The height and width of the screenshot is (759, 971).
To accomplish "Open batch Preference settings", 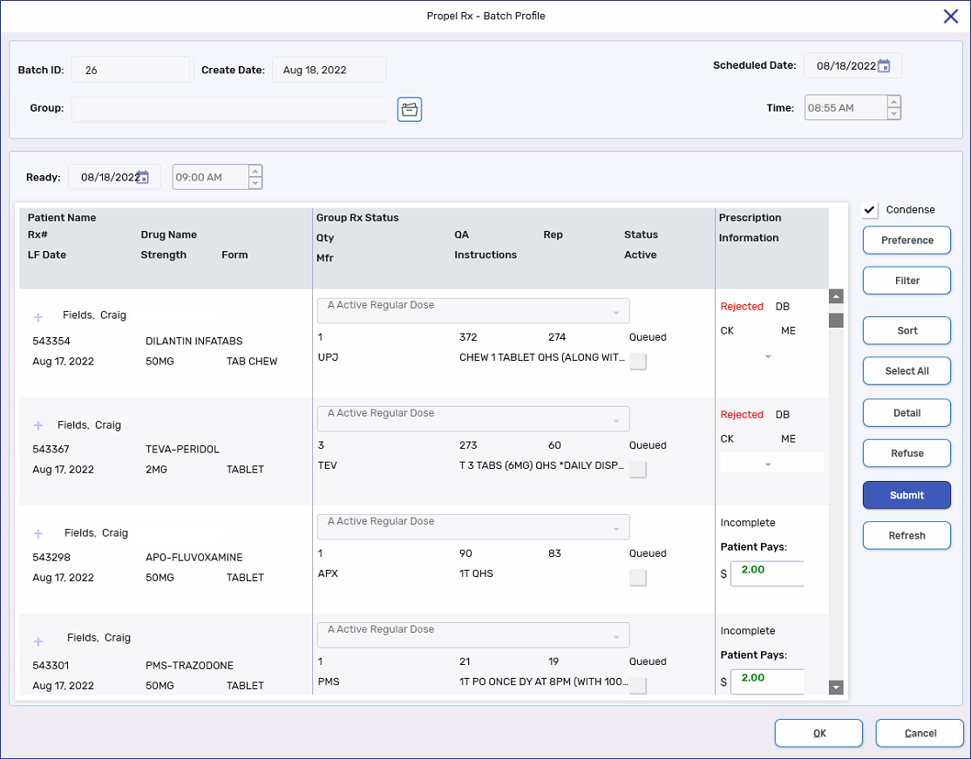I will [906, 241].
